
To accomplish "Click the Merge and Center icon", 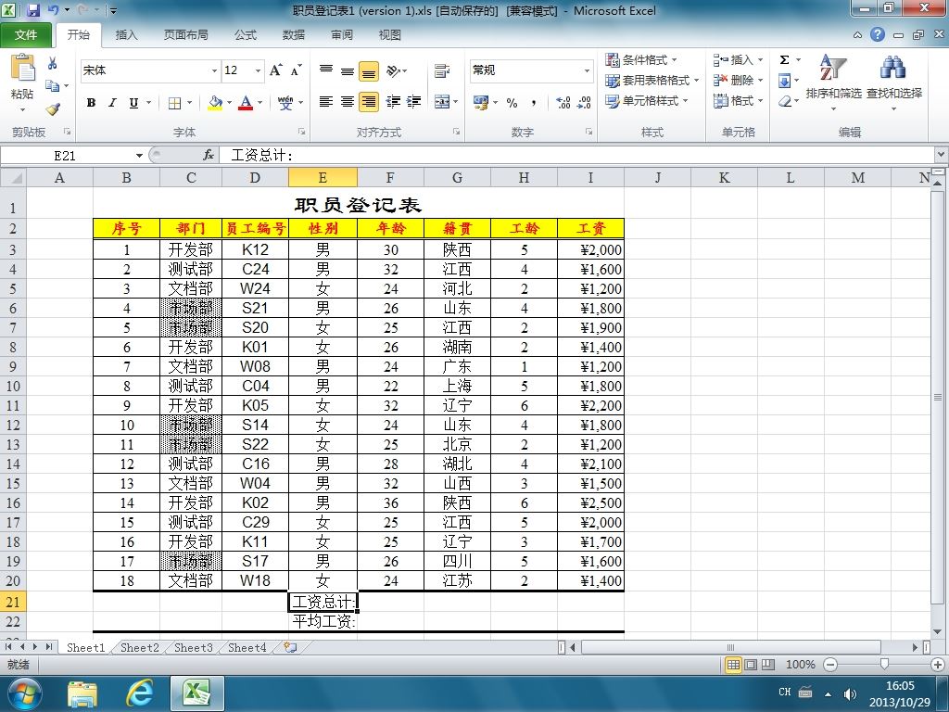I will [x=442, y=102].
